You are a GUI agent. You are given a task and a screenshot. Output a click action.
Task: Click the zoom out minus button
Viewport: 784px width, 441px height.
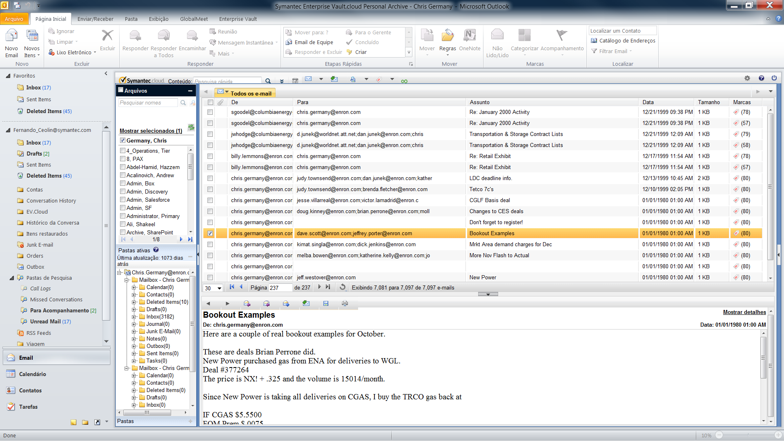coord(719,435)
